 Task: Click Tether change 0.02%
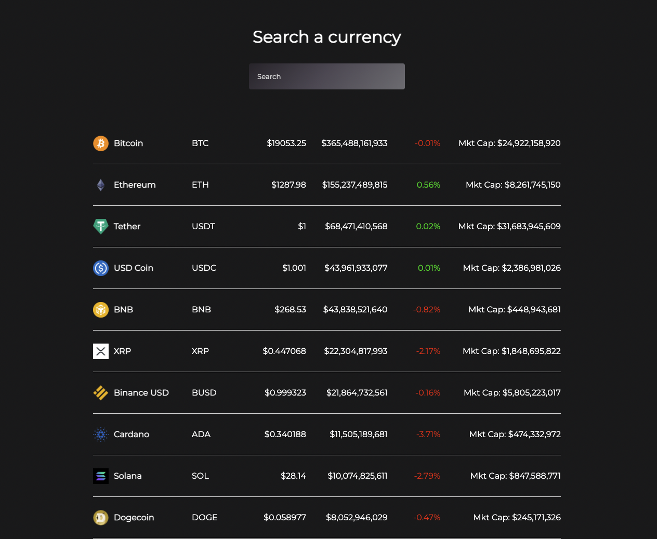point(428,227)
